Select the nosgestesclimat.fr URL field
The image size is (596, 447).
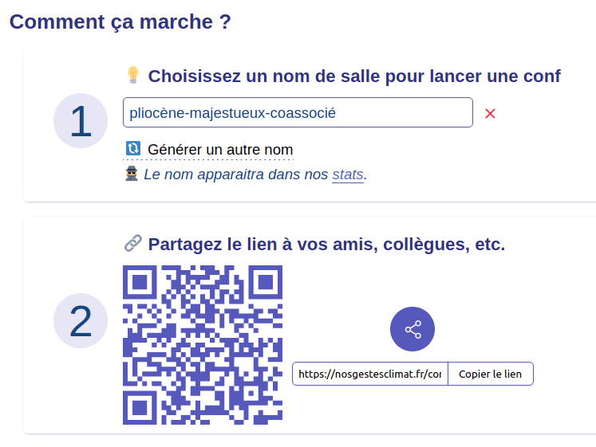370,374
